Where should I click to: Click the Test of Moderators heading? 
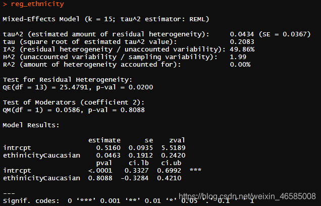(74, 102)
